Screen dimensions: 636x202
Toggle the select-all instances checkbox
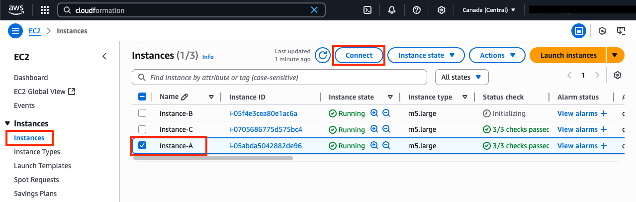click(x=142, y=97)
